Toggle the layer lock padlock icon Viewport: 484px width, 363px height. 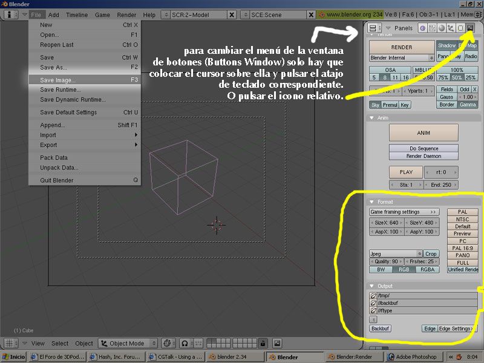pyautogui.click(x=263, y=343)
